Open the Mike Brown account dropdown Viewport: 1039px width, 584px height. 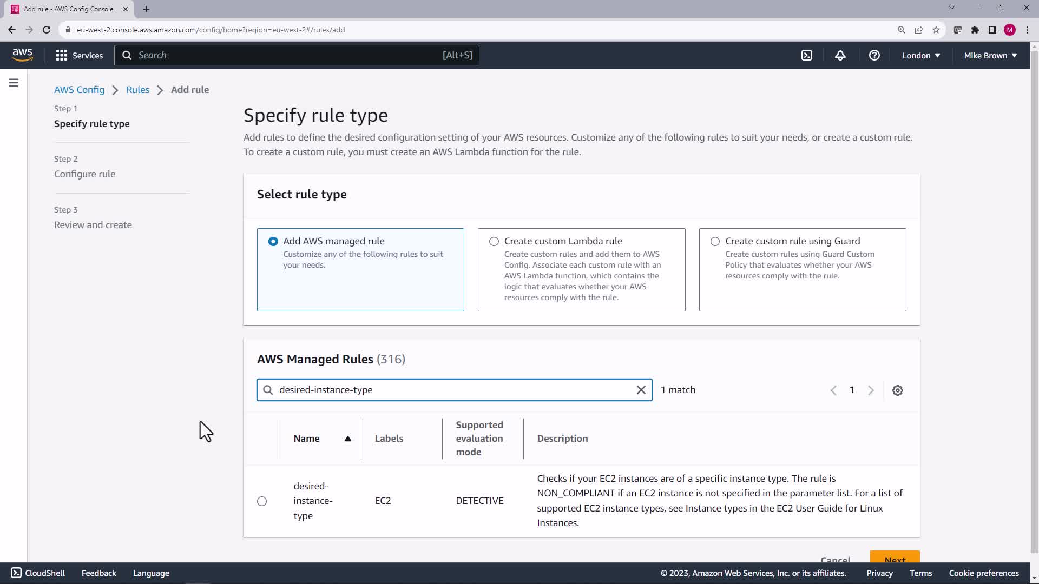[990, 55]
